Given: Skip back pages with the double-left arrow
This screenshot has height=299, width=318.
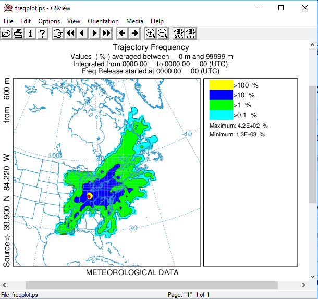Looking at the screenshot, I should tap(70, 33).
